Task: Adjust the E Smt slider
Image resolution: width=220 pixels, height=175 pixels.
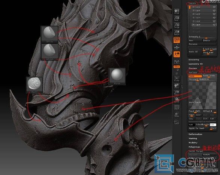Action: tap(206, 49)
